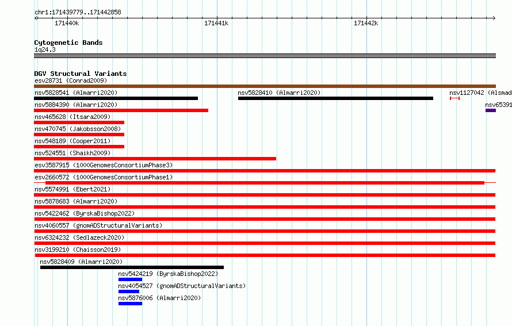Open esv2660572 (1000GenomesConsortiumPhase1) label

104,177
